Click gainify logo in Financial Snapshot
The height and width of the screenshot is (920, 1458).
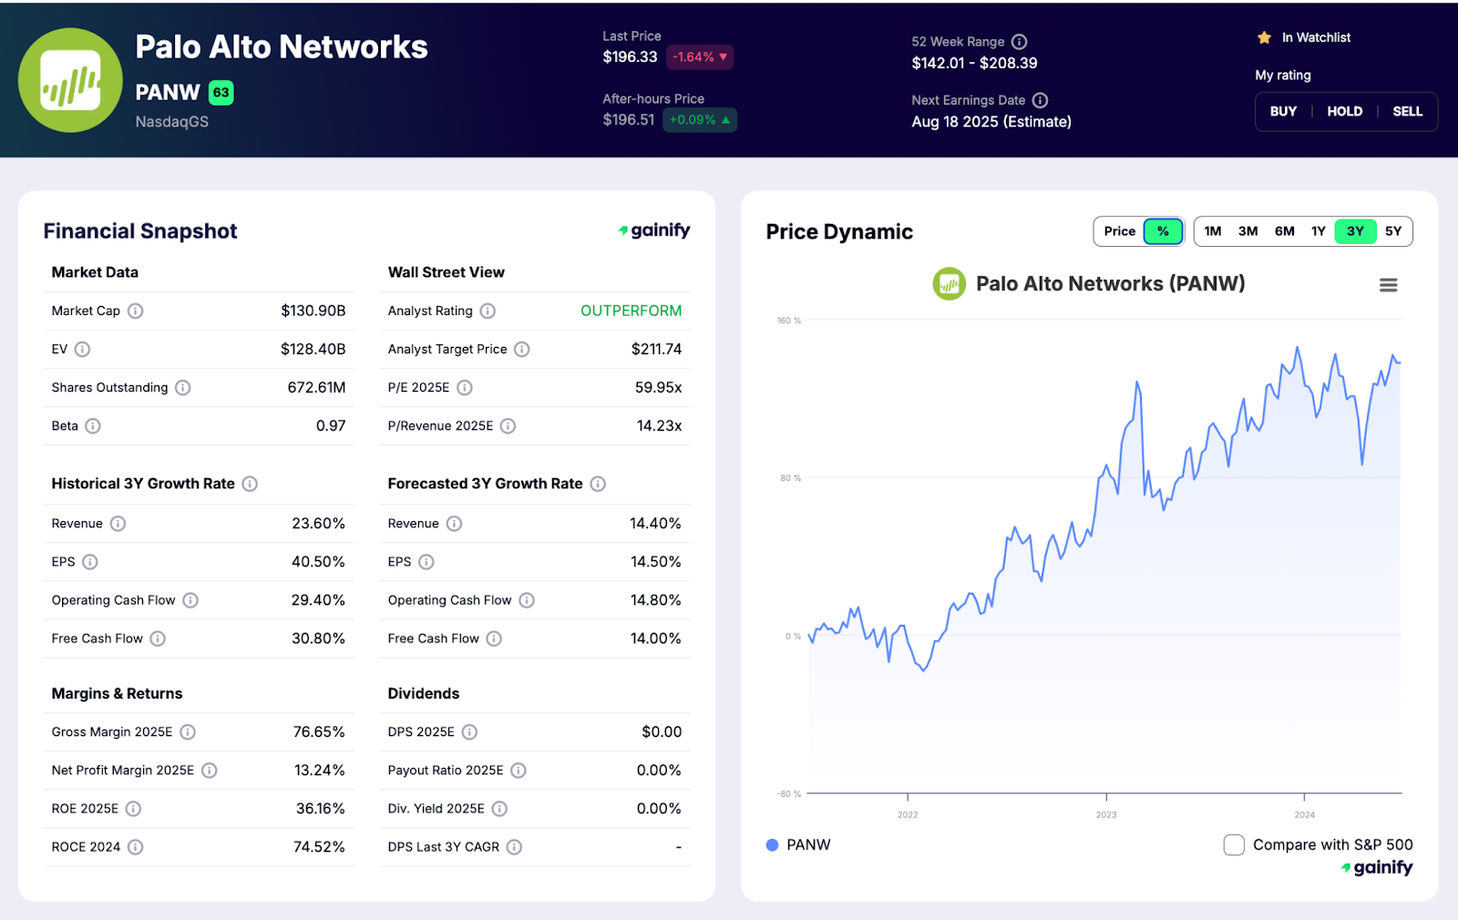(x=653, y=230)
